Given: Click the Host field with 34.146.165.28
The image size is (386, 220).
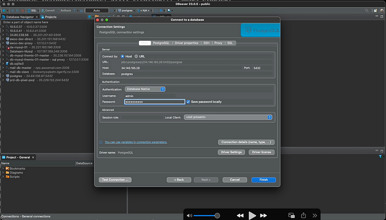Looking at the screenshot, I should 181,68.
